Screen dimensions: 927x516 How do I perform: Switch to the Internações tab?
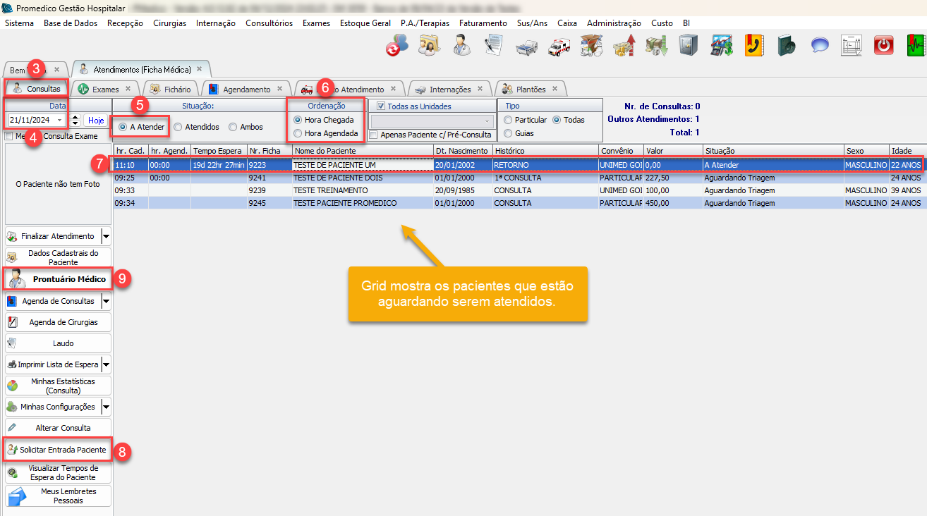(449, 90)
